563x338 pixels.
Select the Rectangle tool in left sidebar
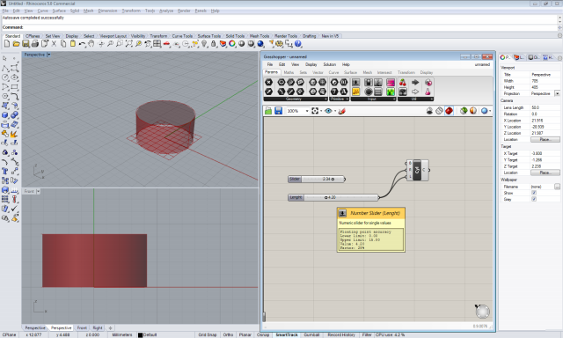pos(14,87)
